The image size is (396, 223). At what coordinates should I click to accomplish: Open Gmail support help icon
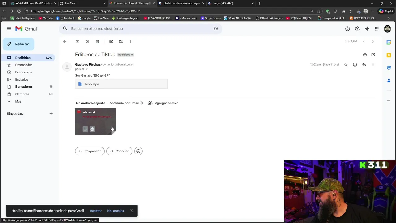click(x=347, y=29)
